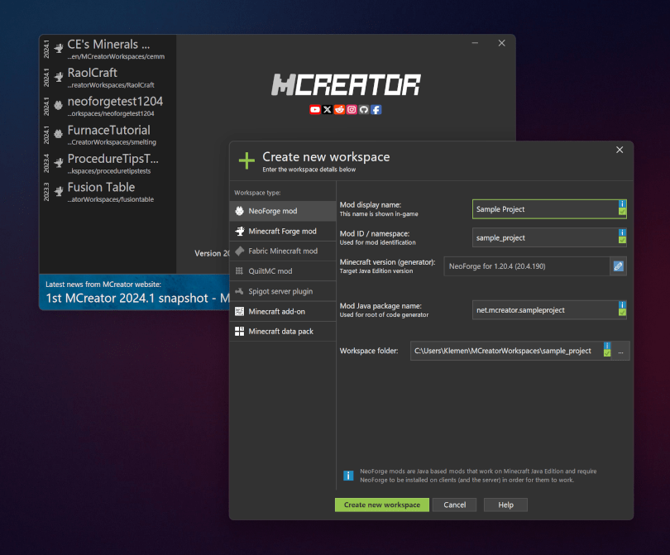Open MCreator Reddit icon
670x555 pixels.
[x=339, y=110]
